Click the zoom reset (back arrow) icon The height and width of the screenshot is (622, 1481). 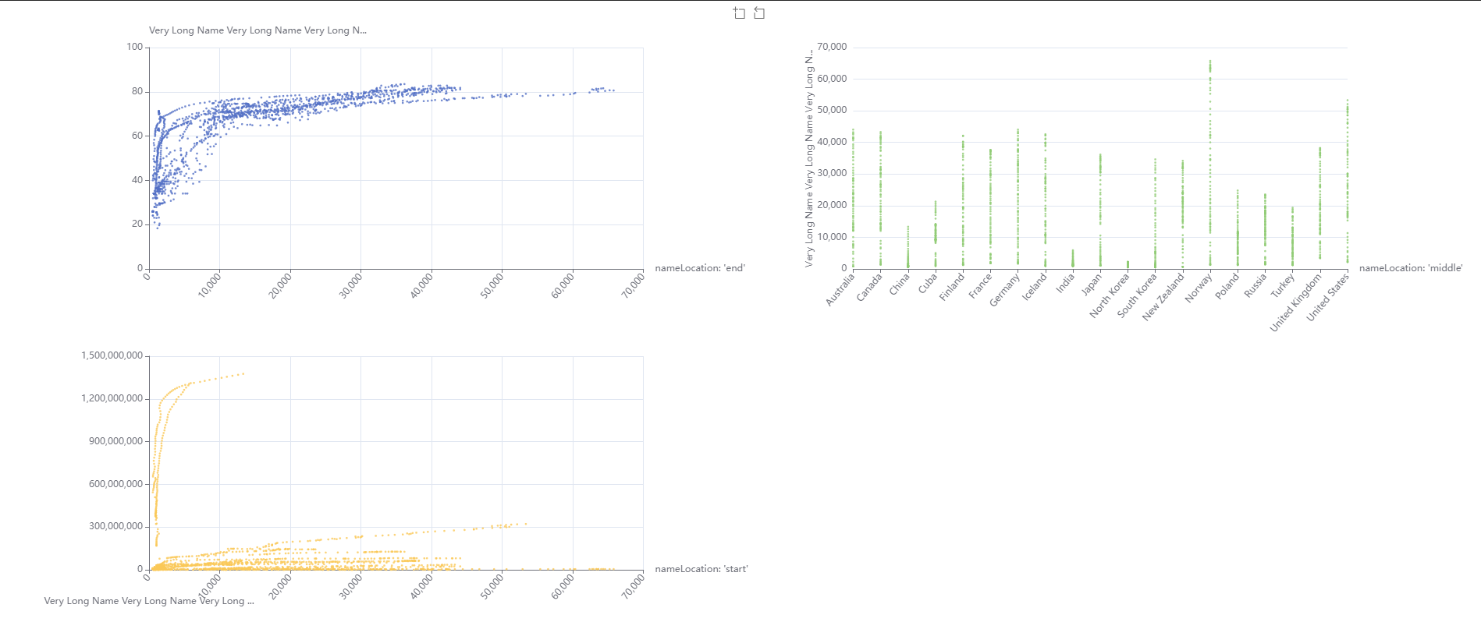click(759, 13)
